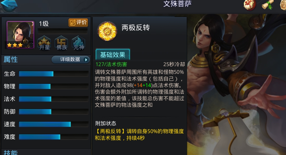Expand details via the 详细数据 arrow

tap(86, 60)
